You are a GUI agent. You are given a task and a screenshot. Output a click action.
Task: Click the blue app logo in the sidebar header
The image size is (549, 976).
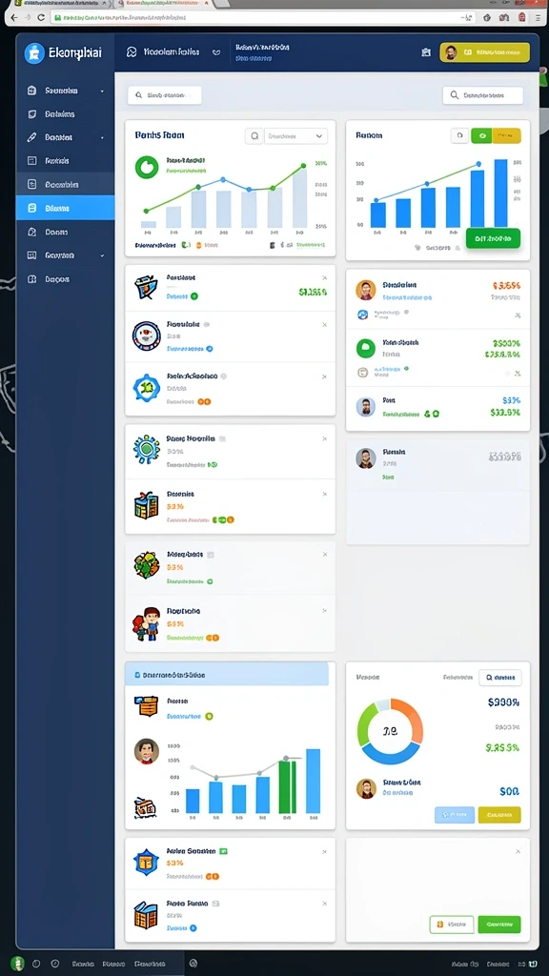coord(34,53)
